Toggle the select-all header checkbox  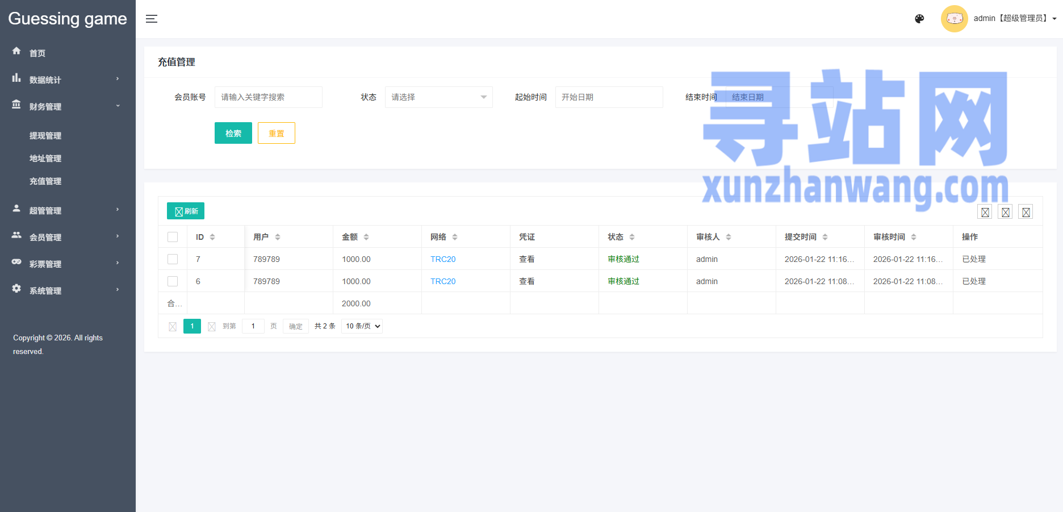point(173,237)
